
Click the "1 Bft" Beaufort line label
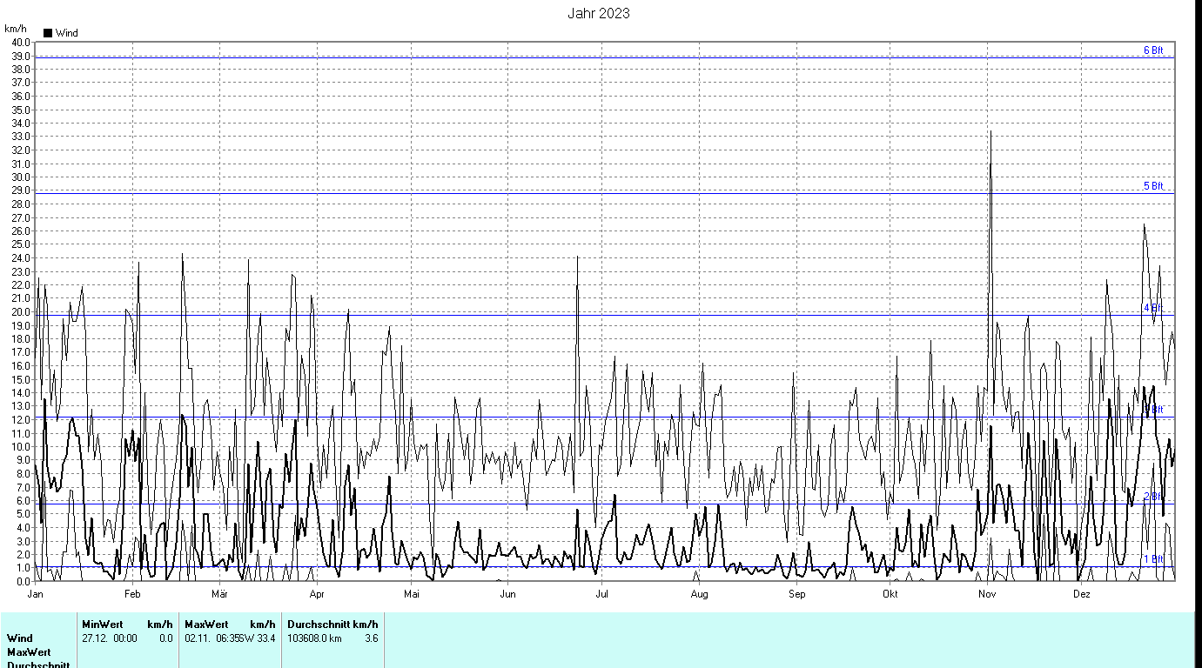pos(1153,559)
